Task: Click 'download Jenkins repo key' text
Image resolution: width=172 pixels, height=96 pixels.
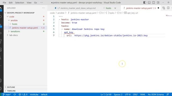Action: tap(88, 29)
